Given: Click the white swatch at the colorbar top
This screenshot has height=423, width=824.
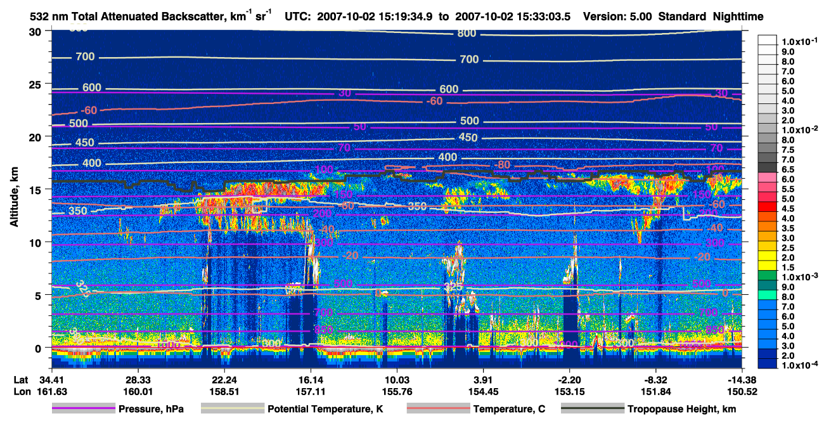Looking at the screenshot, I should coord(768,40).
